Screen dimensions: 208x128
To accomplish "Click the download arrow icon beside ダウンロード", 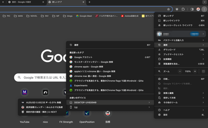I will [x=159, y=50].
